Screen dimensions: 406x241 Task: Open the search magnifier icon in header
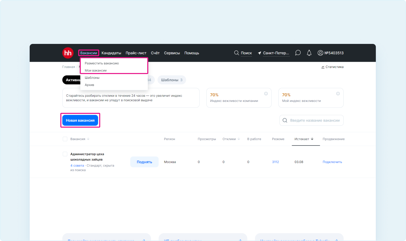click(x=236, y=53)
